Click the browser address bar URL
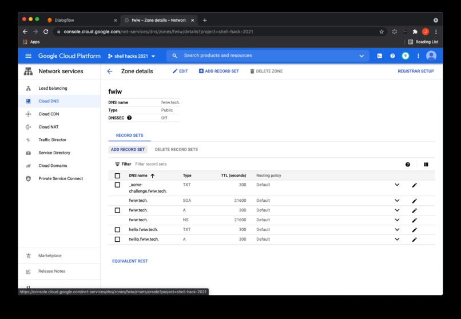Viewport: 461px width, 319px height. (158, 31)
